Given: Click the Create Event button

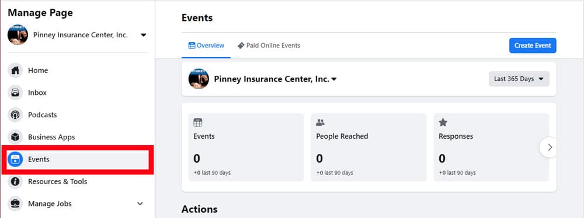Looking at the screenshot, I should pyautogui.click(x=533, y=45).
